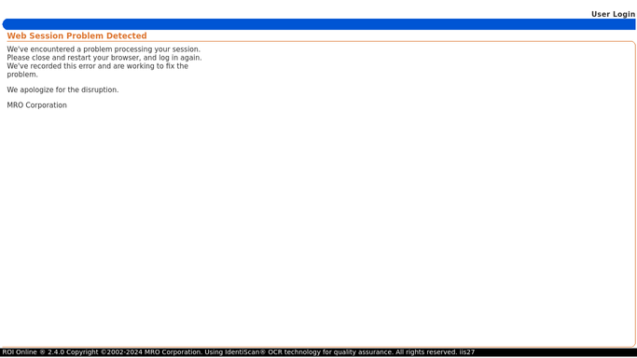Screen dimensions: 637x358
Task: Select the 'We apologize for the disruption.' text
Action: [62, 89]
